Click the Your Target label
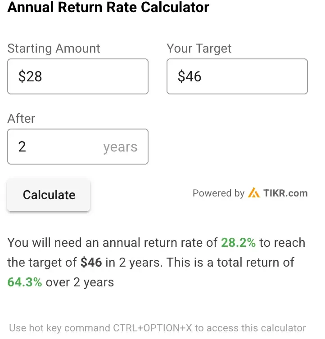Viewport: 325px width, 339px height. pyautogui.click(x=199, y=48)
